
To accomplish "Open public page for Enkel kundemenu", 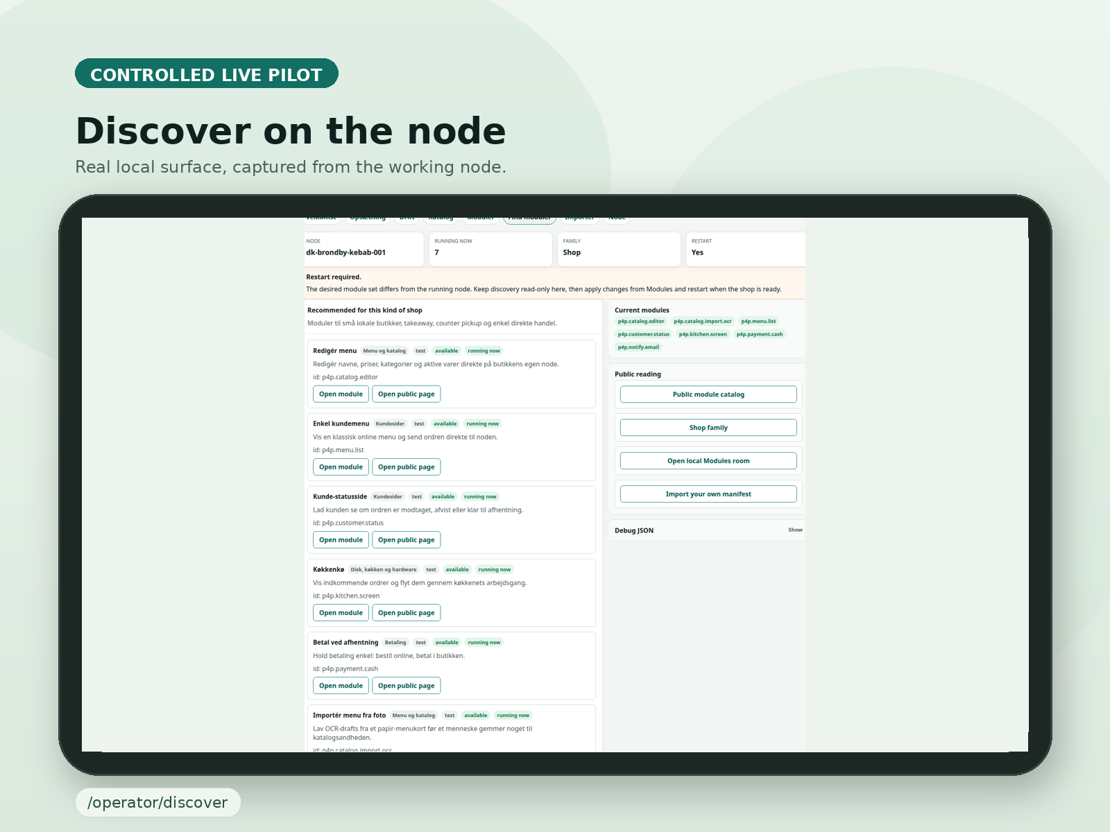I will pos(407,467).
